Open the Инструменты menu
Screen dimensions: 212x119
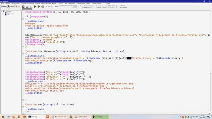(16, 4)
